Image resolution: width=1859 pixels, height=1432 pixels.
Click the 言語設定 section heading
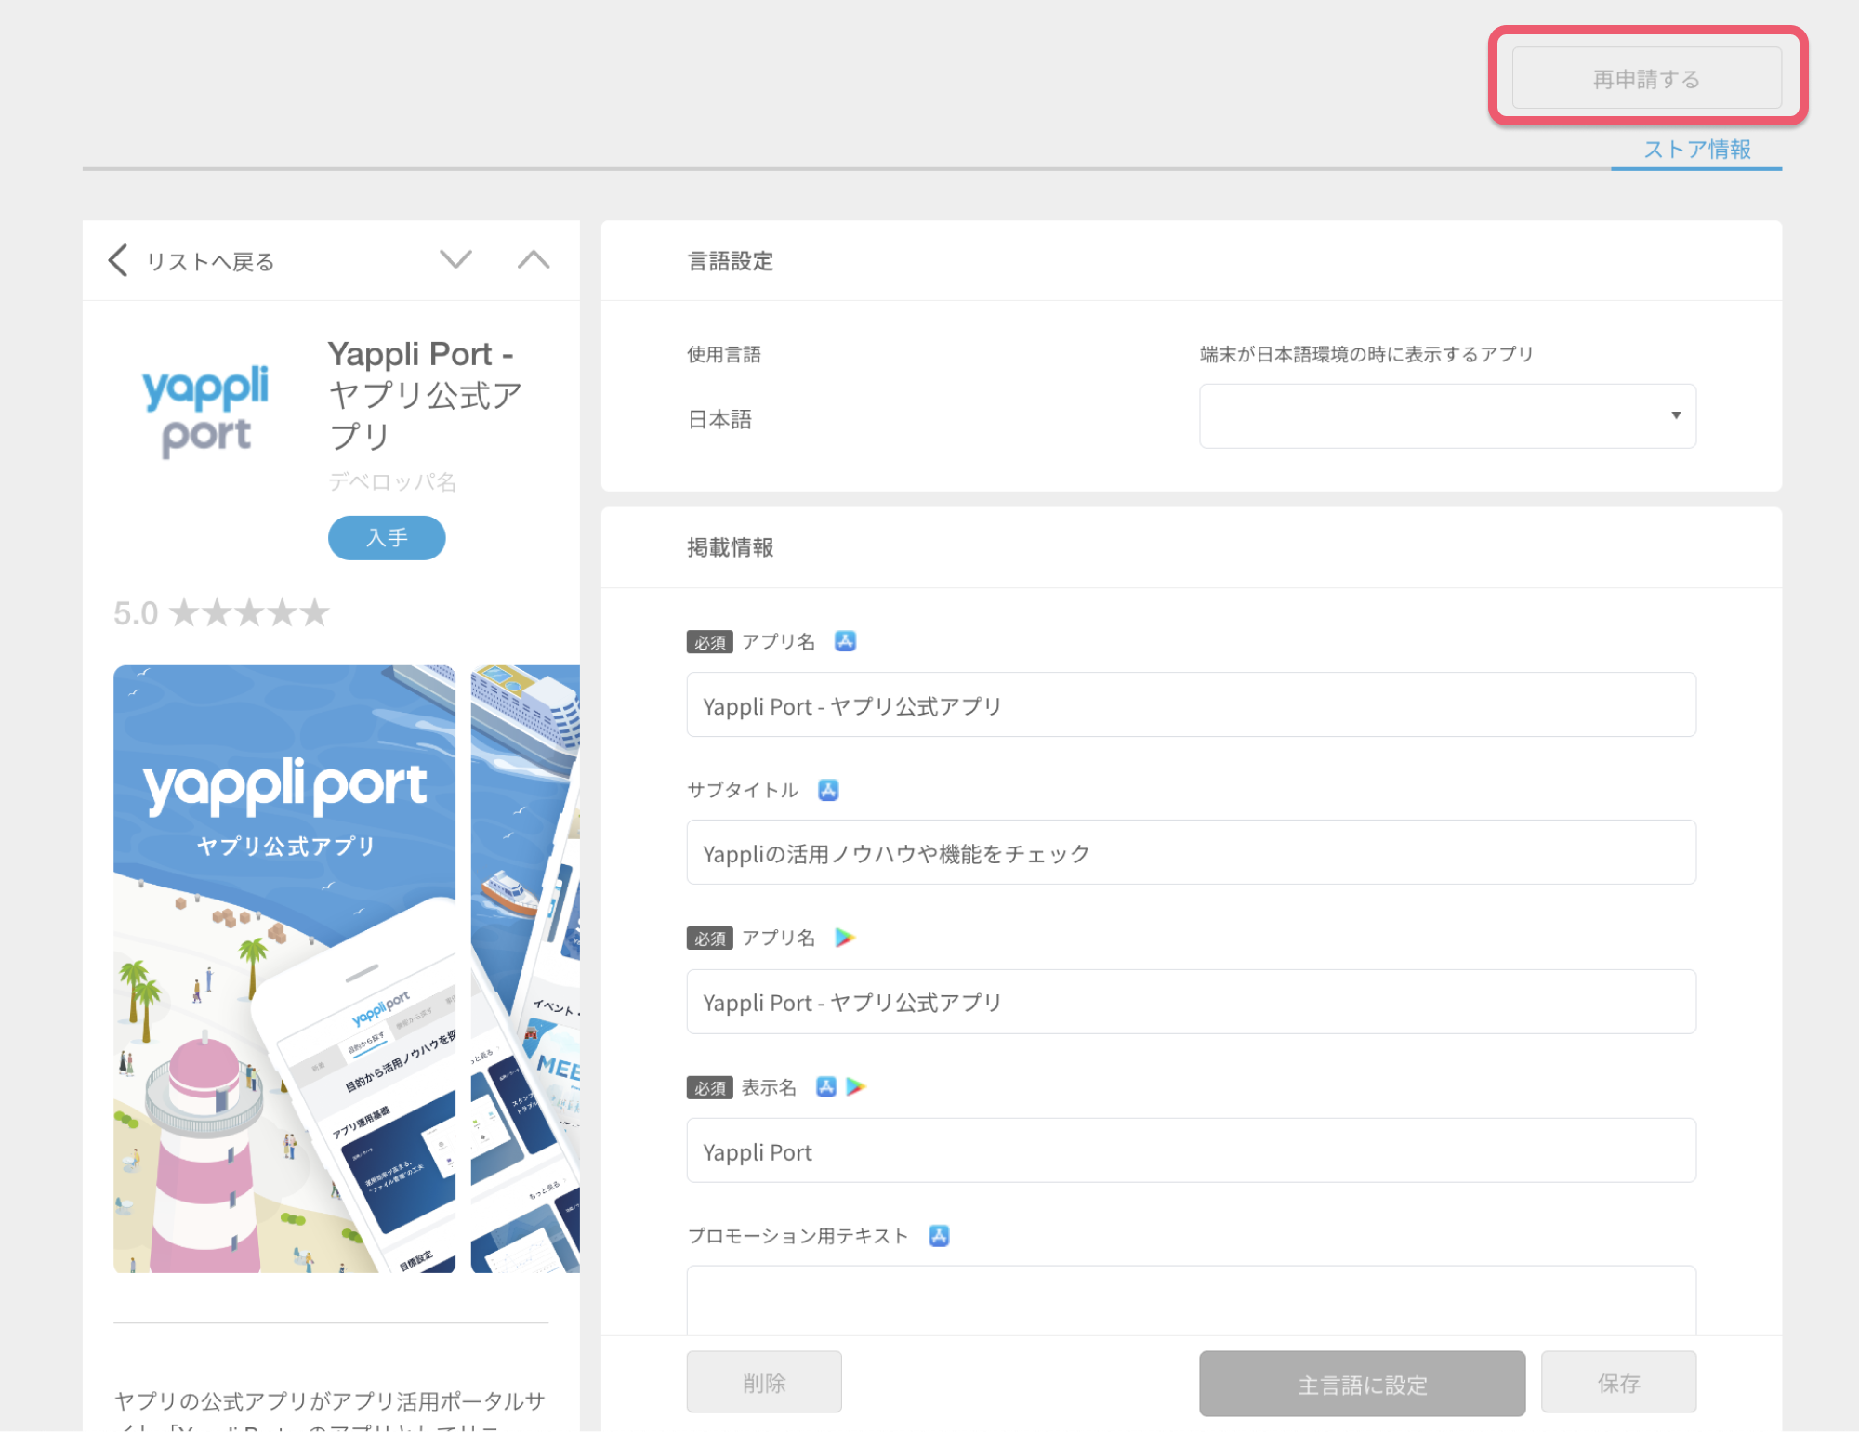[x=730, y=261]
